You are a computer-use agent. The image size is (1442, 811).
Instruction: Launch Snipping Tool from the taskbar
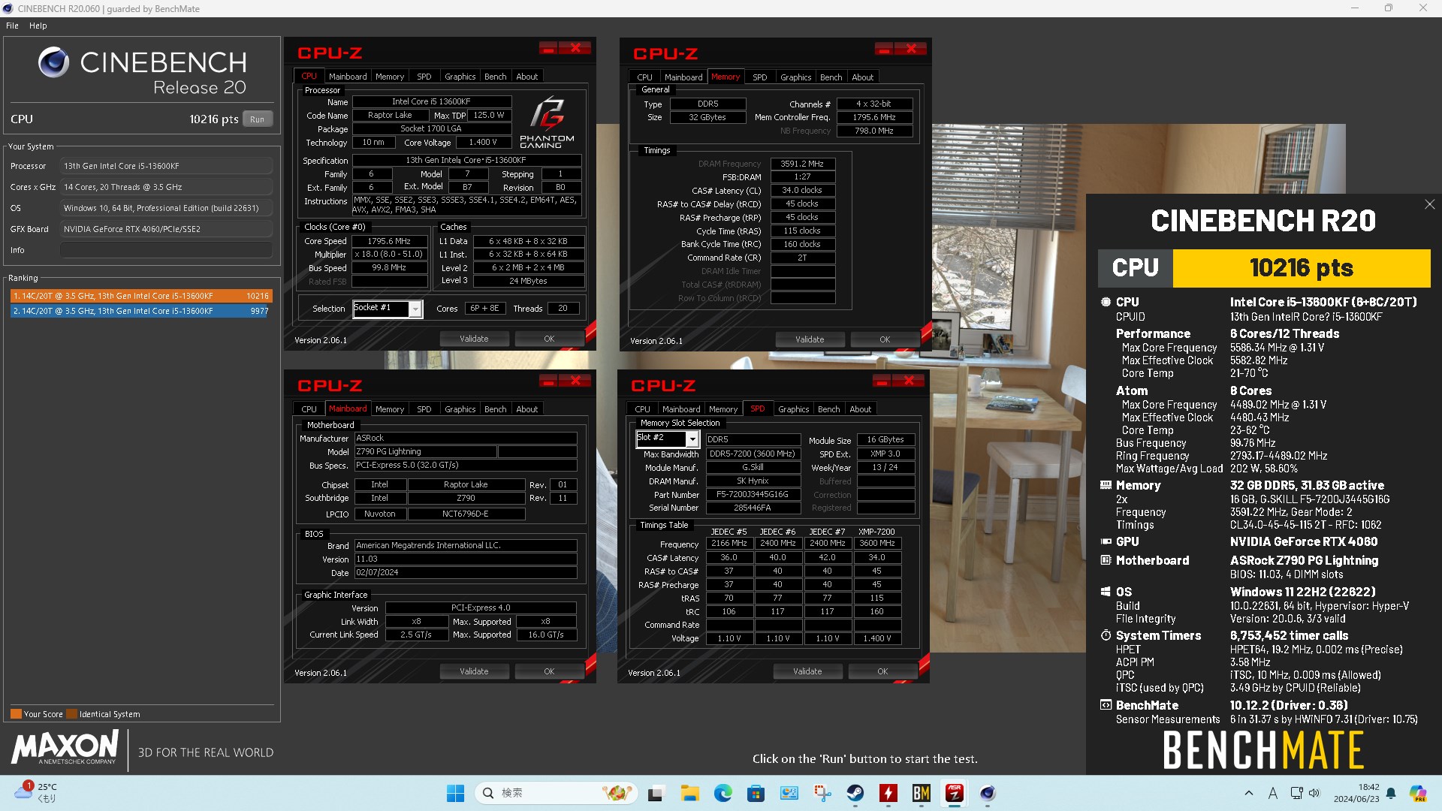coord(822,793)
